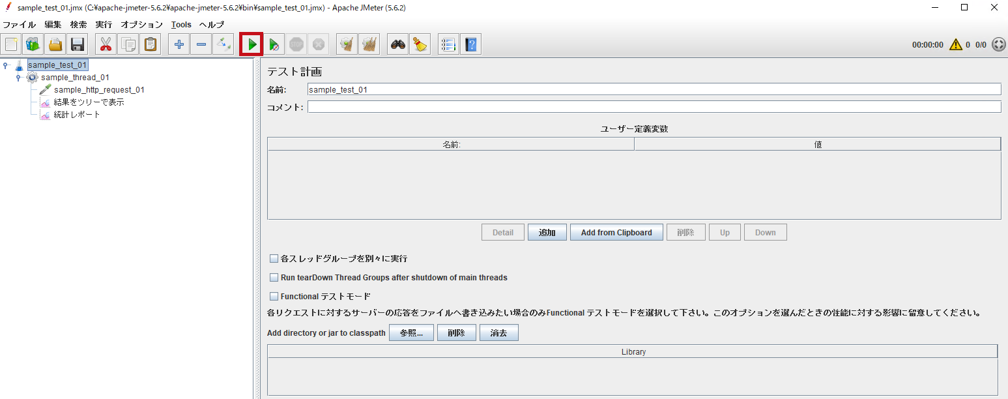The width and height of the screenshot is (1008, 399).
Task: Click the テスト計画 panel title
Action: click(x=295, y=72)
